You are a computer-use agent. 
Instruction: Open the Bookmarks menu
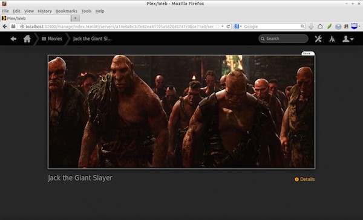point(66,11)
